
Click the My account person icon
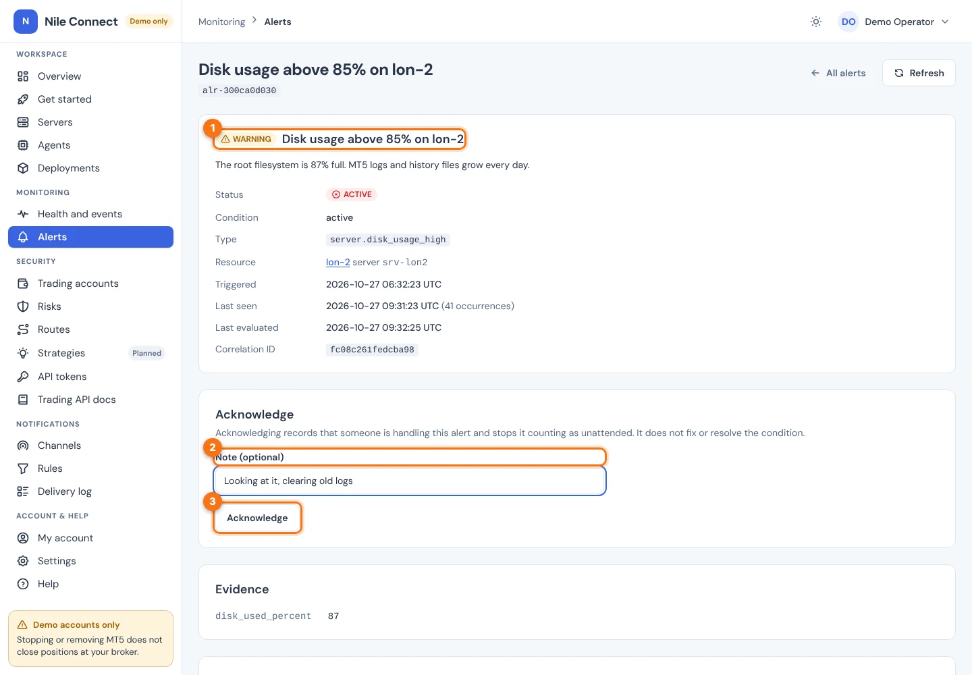(x=23, y=538)
